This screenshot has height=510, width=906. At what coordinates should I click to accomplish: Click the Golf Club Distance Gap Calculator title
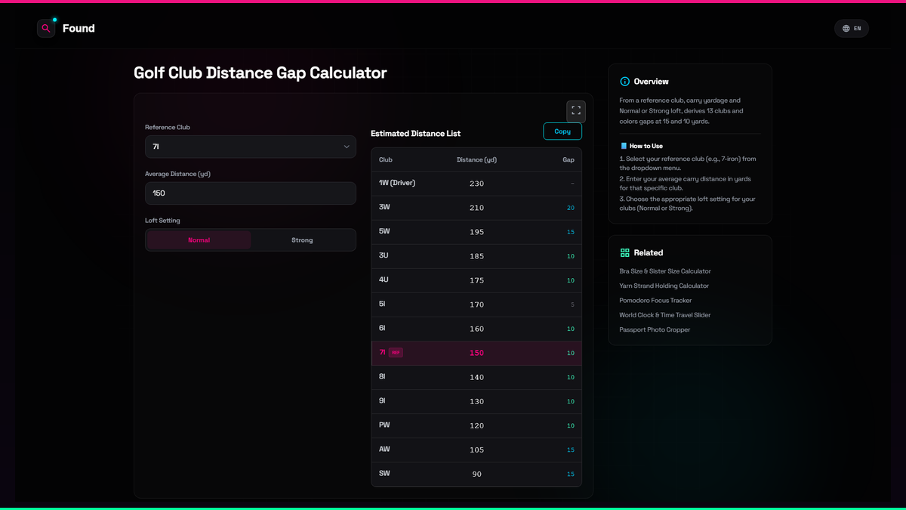coord(260,73)
